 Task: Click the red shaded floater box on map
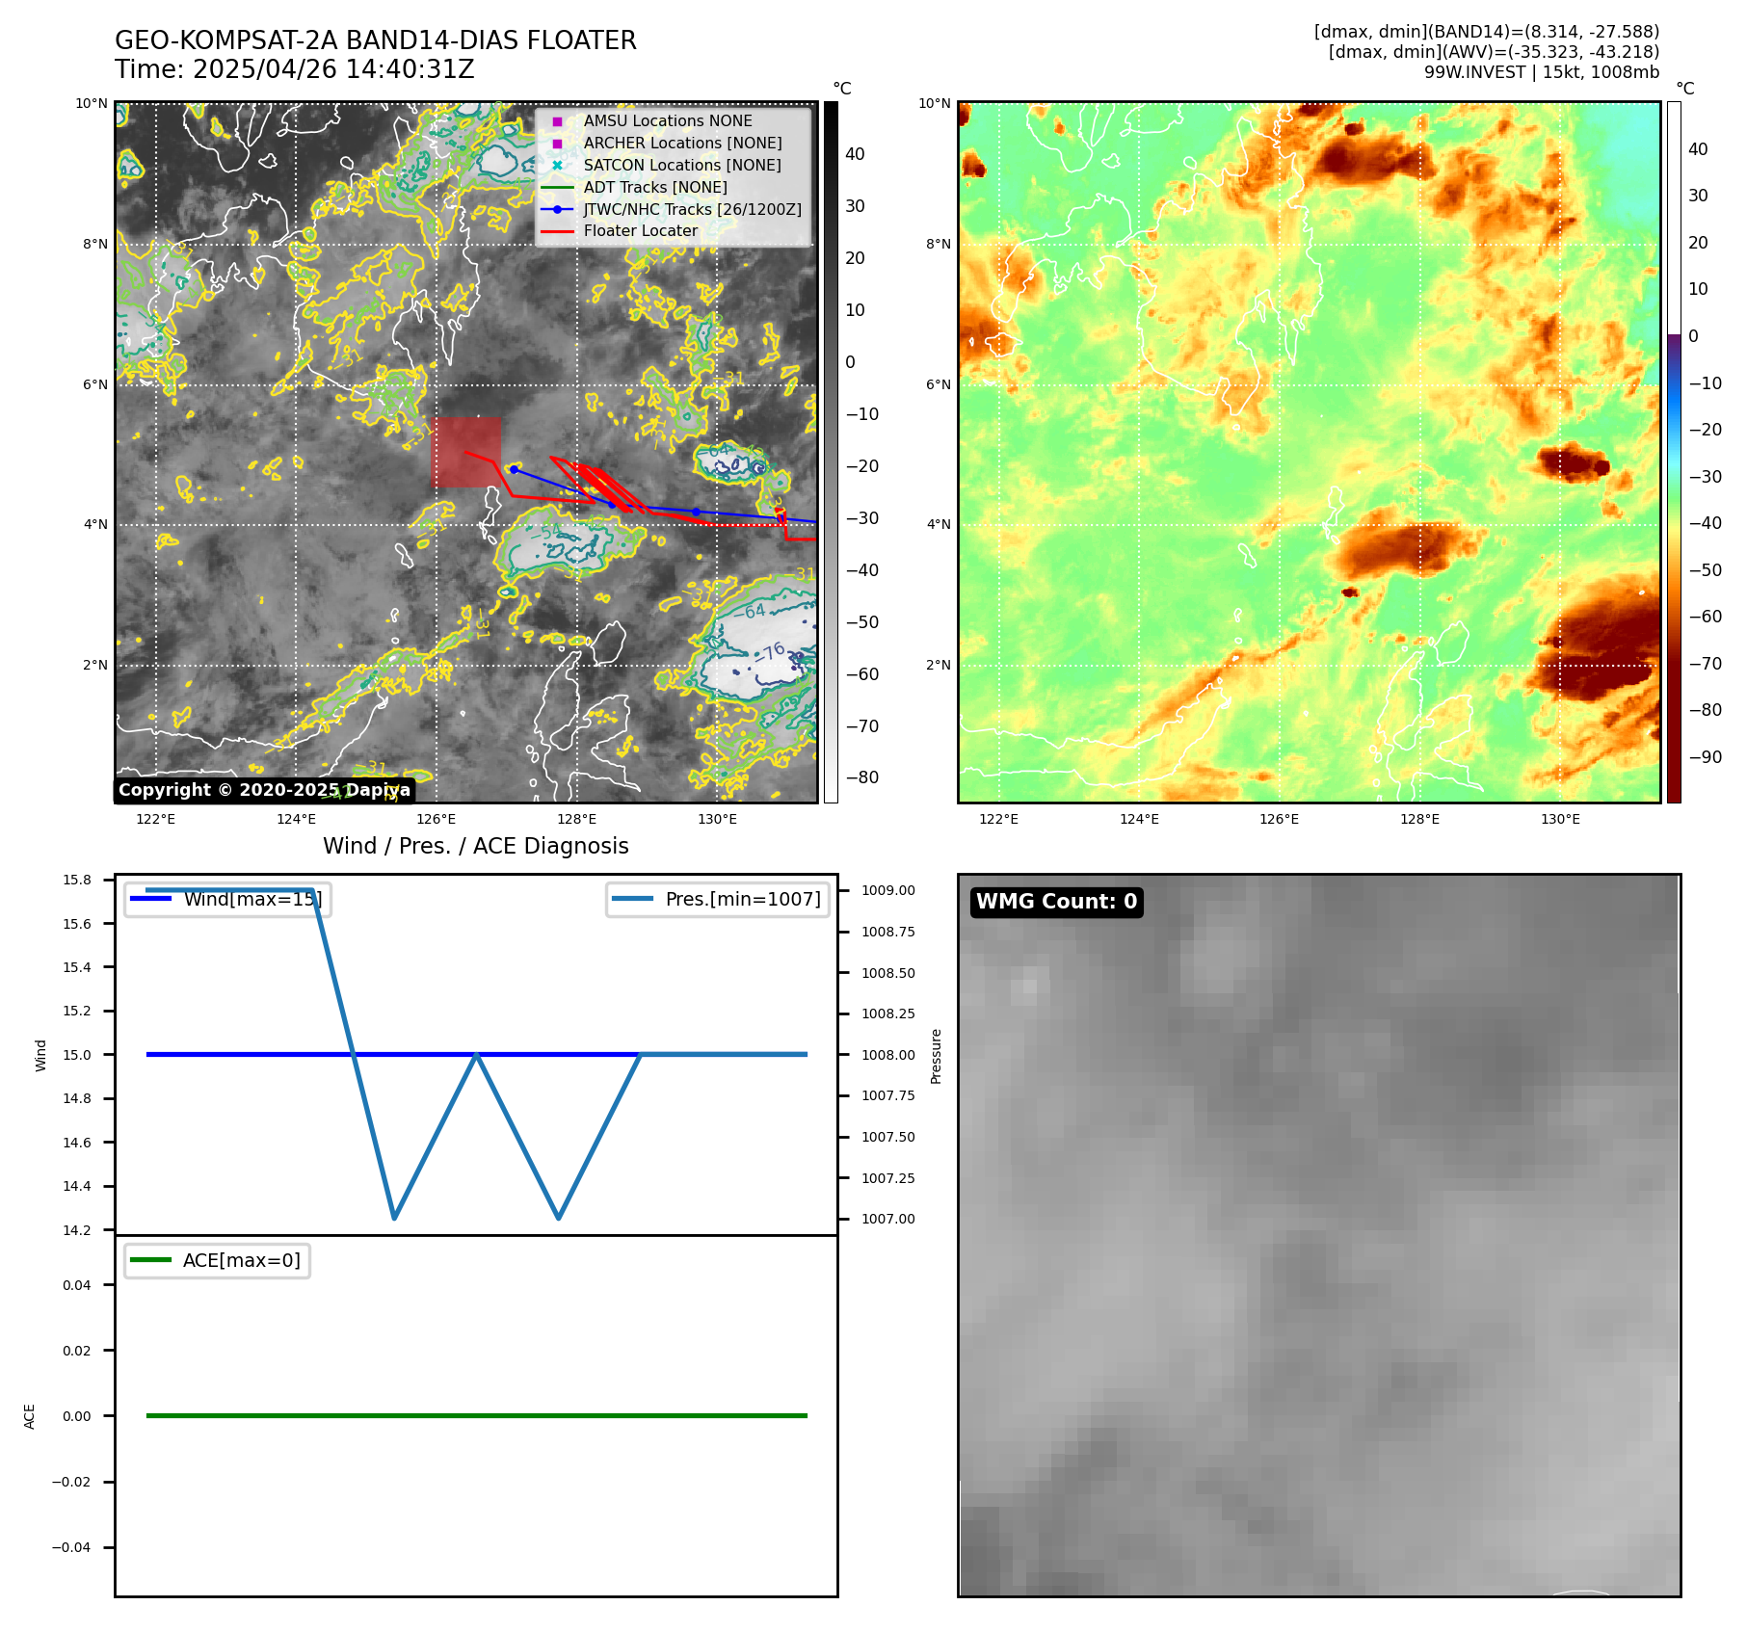coord(465,453)
